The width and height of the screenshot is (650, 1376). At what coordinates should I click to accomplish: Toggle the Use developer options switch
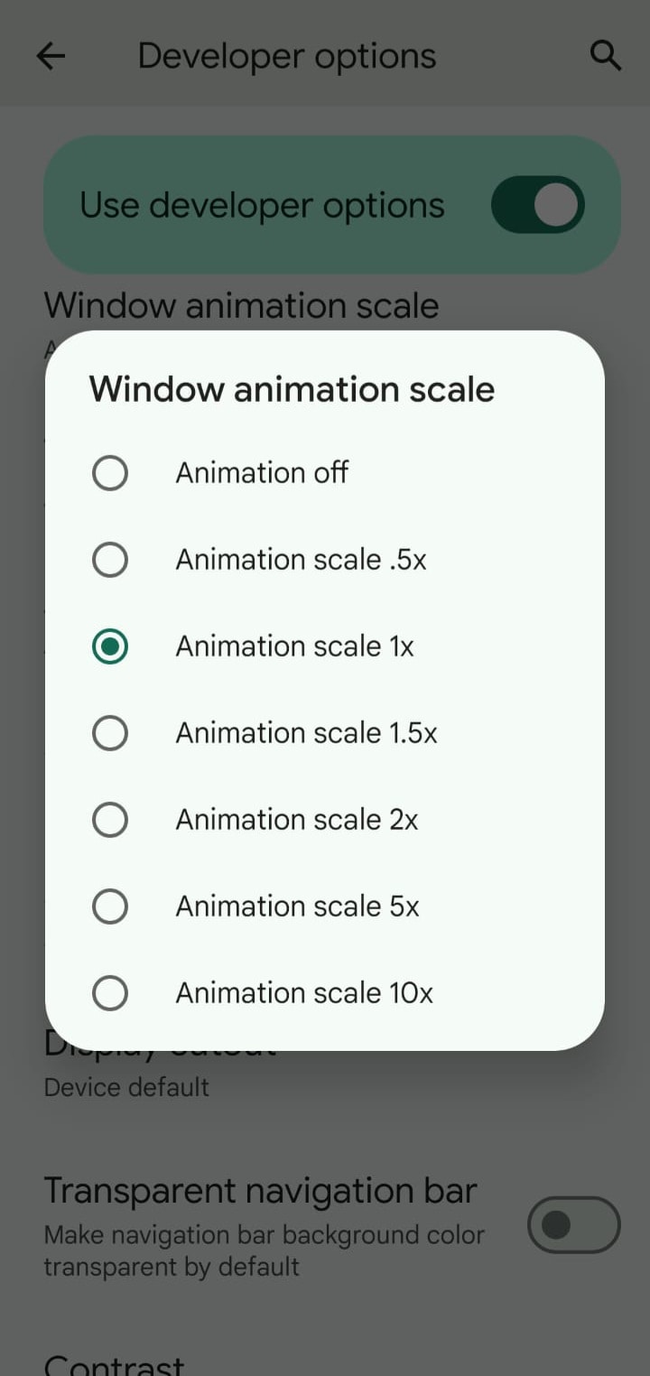coord(538,205)
